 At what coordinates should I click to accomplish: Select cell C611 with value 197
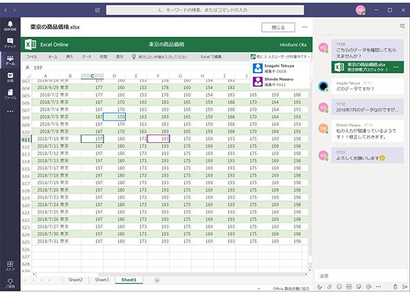click(x=92, y=139)
